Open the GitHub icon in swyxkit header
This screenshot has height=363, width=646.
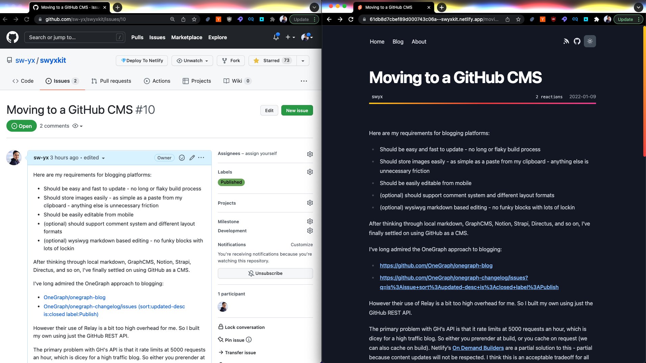pyautogui.click(x=577, y=41)
